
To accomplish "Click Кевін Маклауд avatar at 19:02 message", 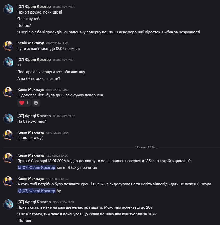I will click(8, 92).
